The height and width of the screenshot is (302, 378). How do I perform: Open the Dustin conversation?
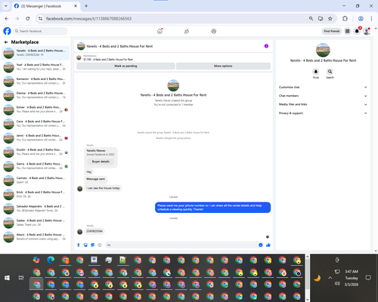tap(36, 152)
